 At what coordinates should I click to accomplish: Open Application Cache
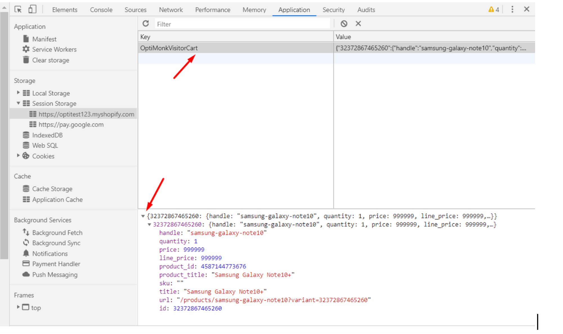pos(57,199)
